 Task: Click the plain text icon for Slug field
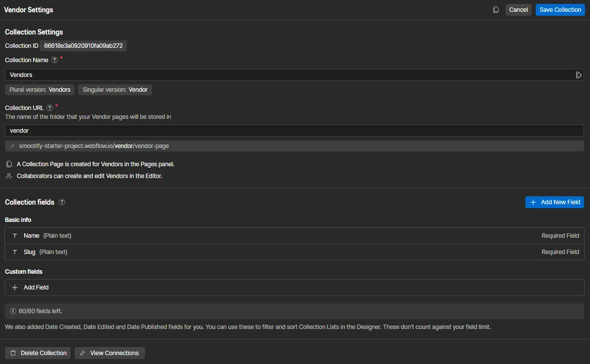pos(15,252)
